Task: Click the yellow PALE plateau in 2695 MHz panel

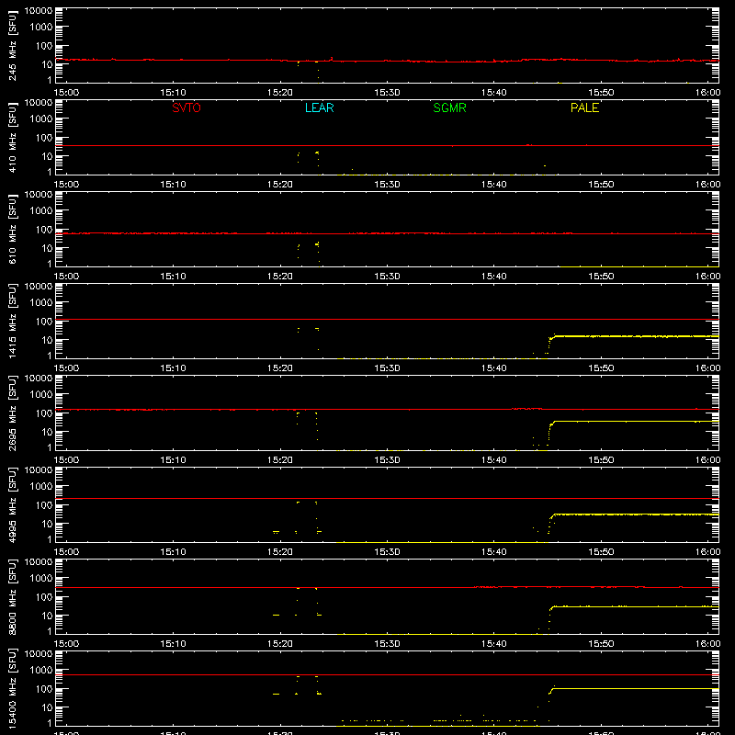Action: pyautogui.click(x=637, y=422)
